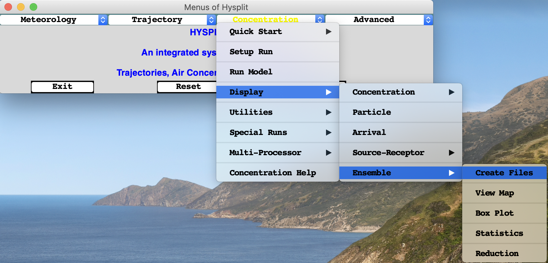Expand the Utilities submenu
This screenshot has width=548, height=263.
pyautogui.click(x=277, y=112)
